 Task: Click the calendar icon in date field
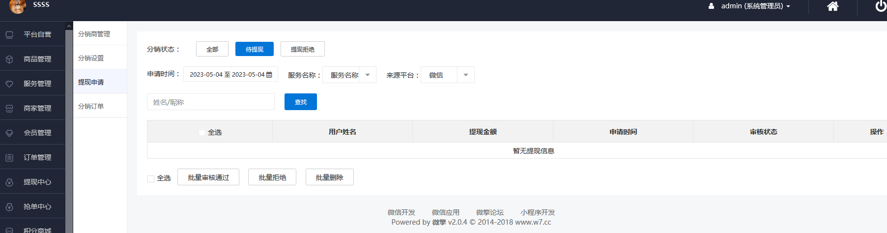(x=269, y=75)
